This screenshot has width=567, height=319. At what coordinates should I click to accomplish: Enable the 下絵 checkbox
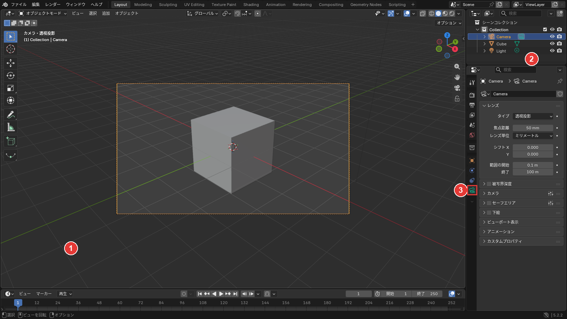489,213
